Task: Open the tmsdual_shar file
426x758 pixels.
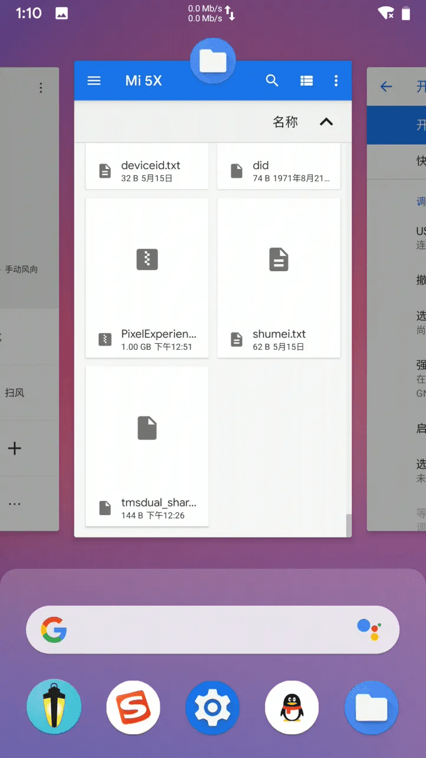Action: pos(147,446)
